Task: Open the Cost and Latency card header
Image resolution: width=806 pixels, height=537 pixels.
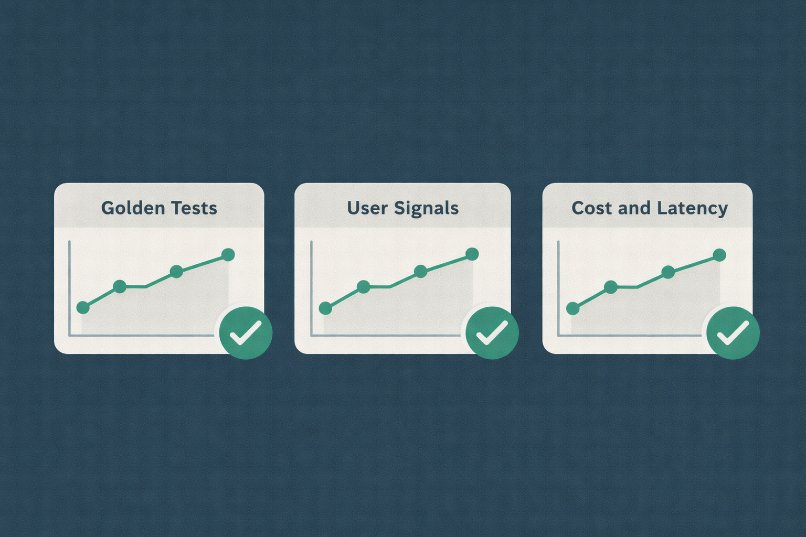Action: point(649,208)
